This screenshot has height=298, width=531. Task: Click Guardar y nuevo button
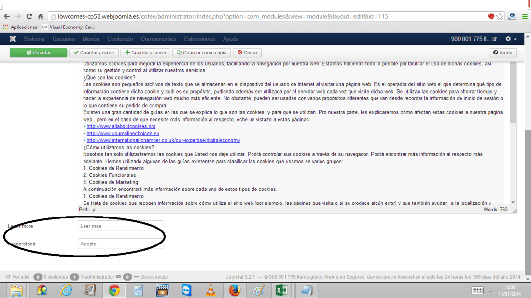[145, 53]
